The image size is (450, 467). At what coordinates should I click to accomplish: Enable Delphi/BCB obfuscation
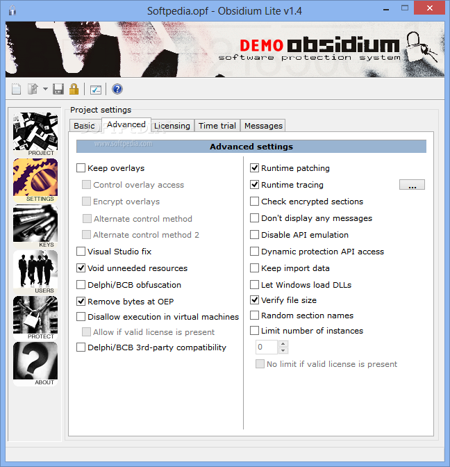pyautogui.click(x=81, y=285)
